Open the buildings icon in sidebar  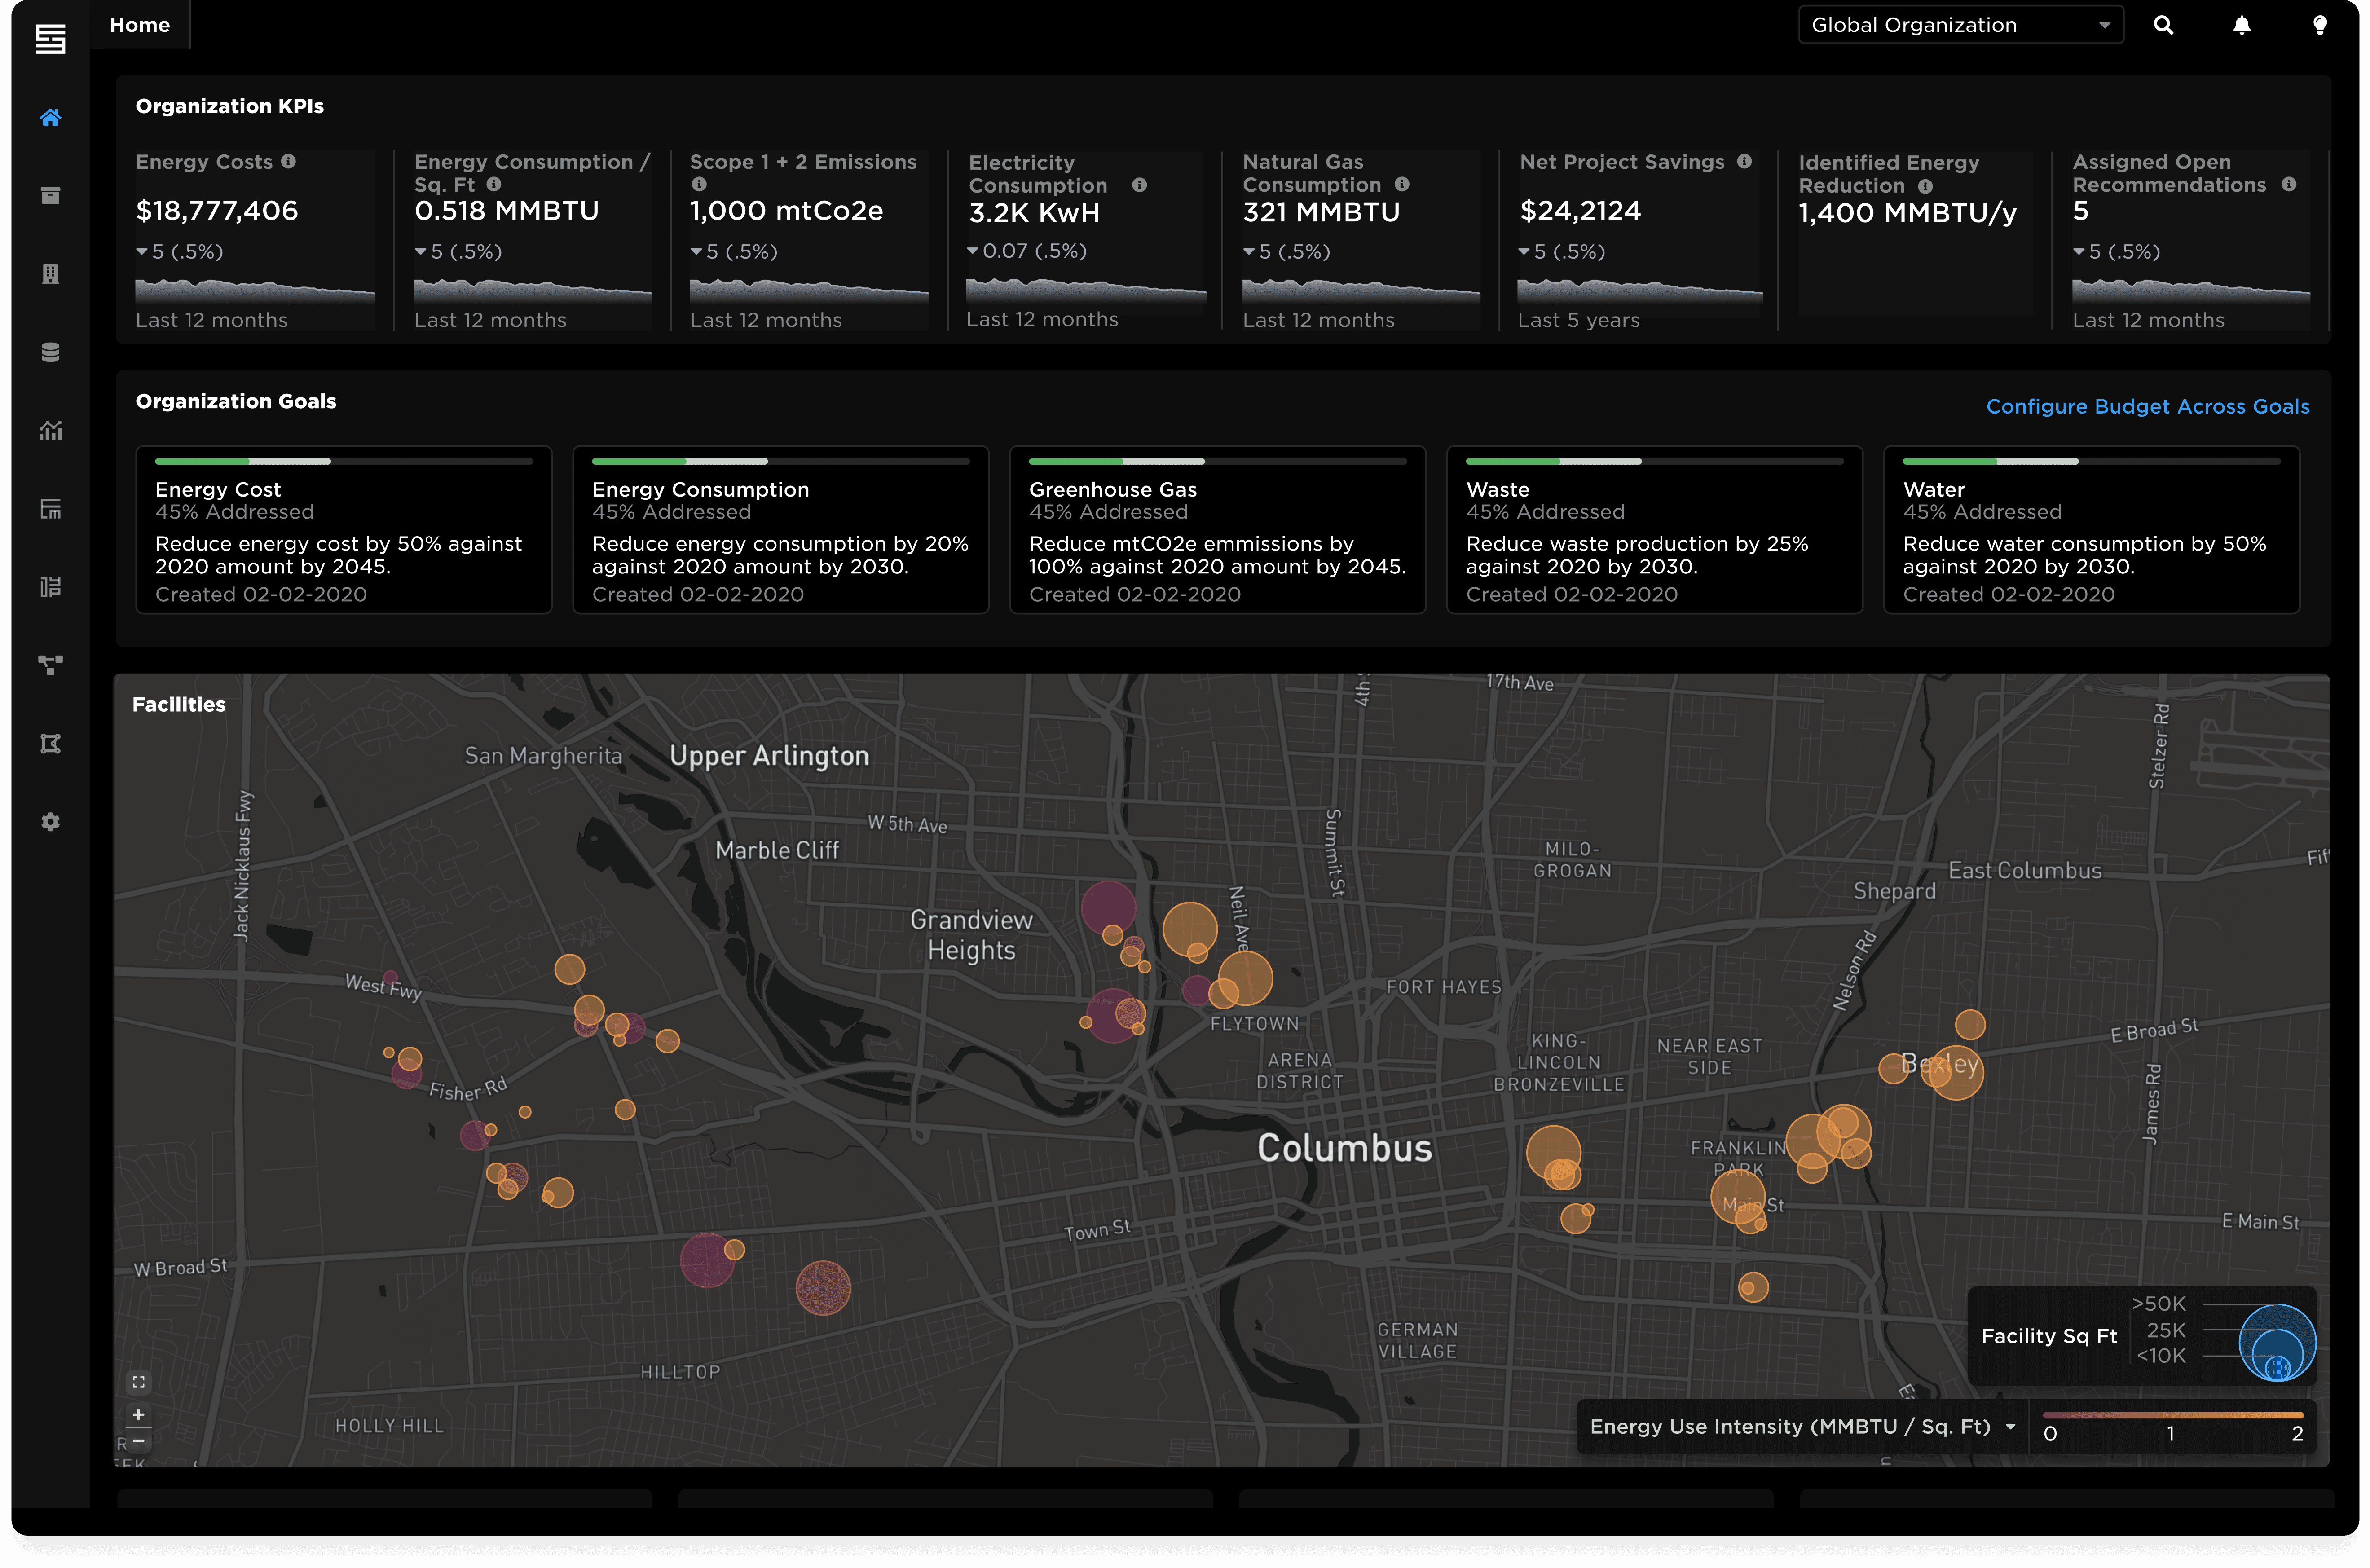coord(50,274)
